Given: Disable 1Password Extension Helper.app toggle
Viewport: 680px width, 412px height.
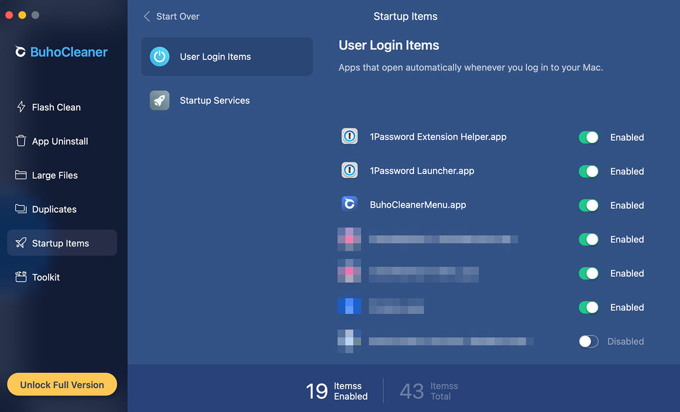Looking at the screenshot, I should click(x=588, y=137).
